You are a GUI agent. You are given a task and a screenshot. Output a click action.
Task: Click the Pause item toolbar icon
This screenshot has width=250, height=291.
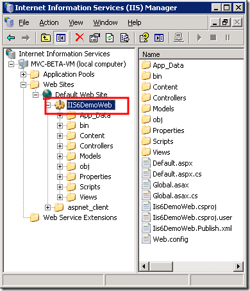pos(228,38)
